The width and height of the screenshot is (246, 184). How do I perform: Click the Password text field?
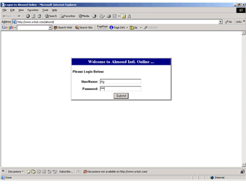tap(120, 88)
